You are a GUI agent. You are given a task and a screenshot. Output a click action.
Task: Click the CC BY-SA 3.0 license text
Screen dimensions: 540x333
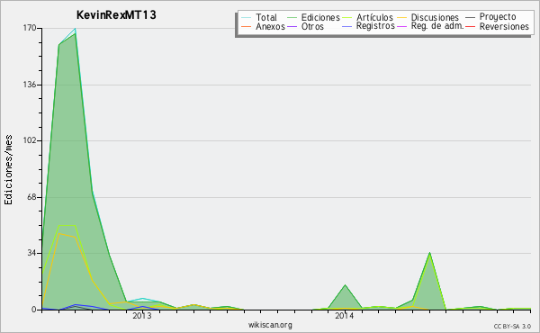512,327
